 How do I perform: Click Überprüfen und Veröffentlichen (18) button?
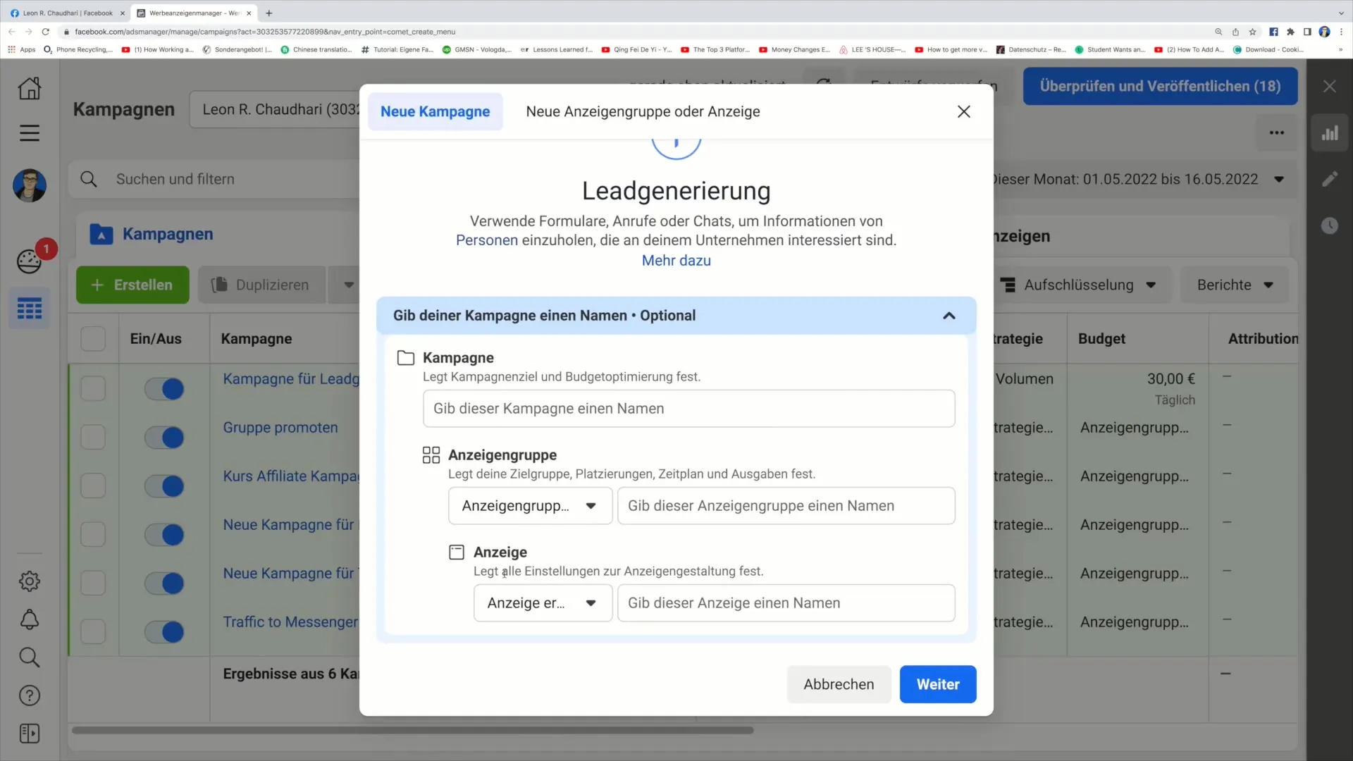click(1160, 86)
